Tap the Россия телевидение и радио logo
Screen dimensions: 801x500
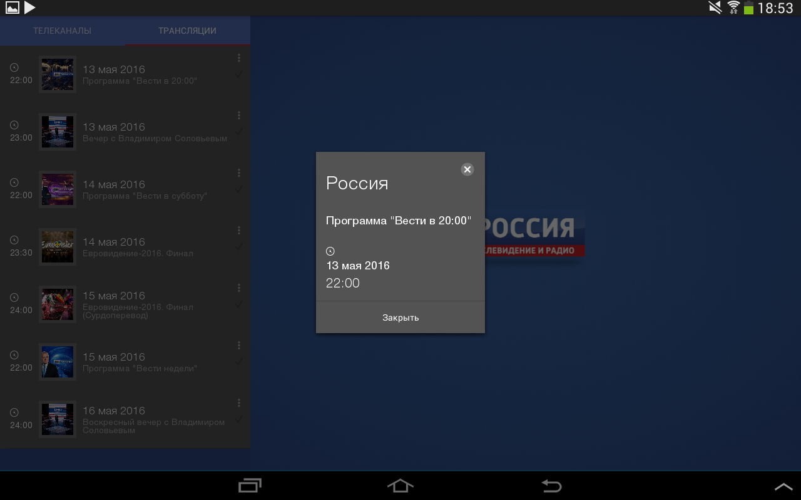click(534, 234)
